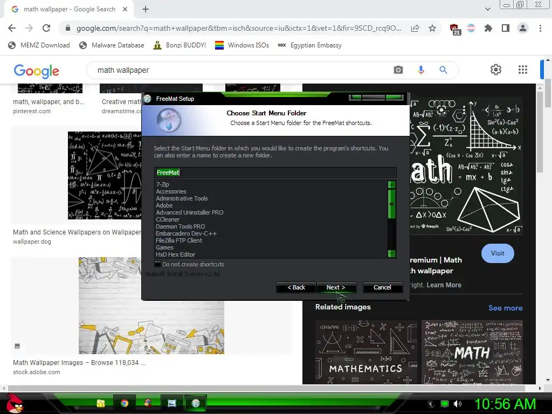Open the stock.adobe.com wallpaper image result
The width and height of the screenshot is (552, 414).
tap(151, 305)
